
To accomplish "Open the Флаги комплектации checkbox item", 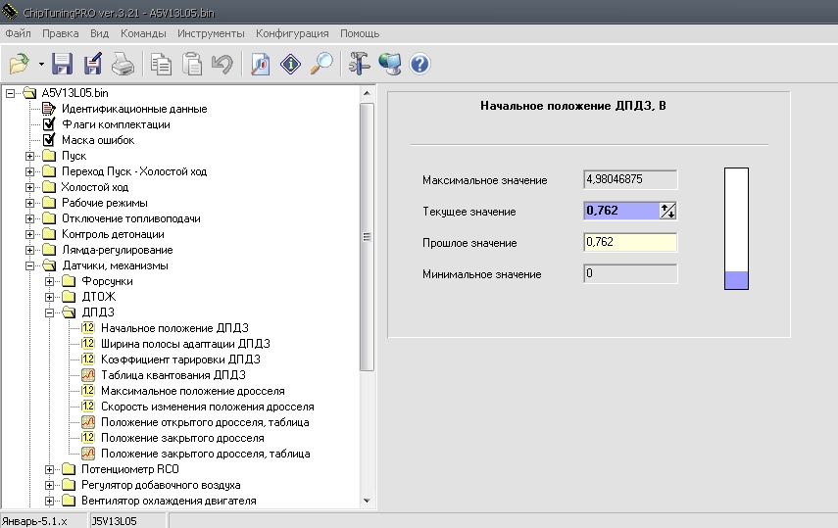I will coord(115,124).
